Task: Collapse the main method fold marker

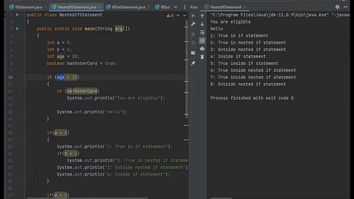Action: [25, 35]
